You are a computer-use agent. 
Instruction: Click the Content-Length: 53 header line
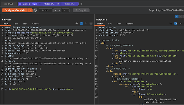coord(17,53)
